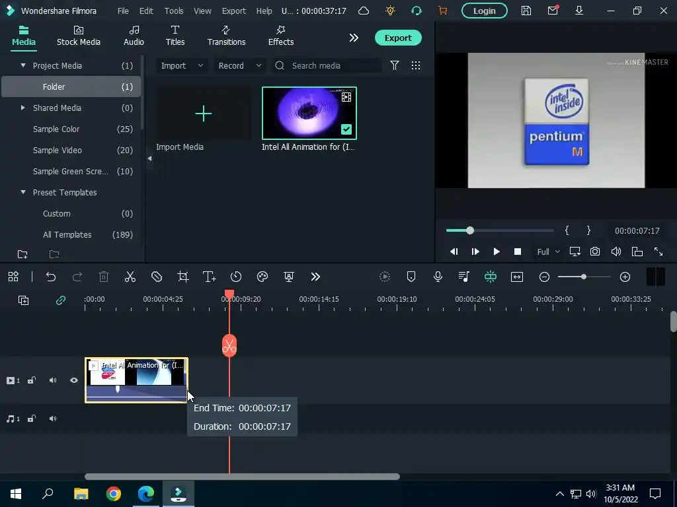Image resolution: width=677 pixels, height=507 pixels.
Task: Take a snapshot of the preview
Action: coord(595,252)
